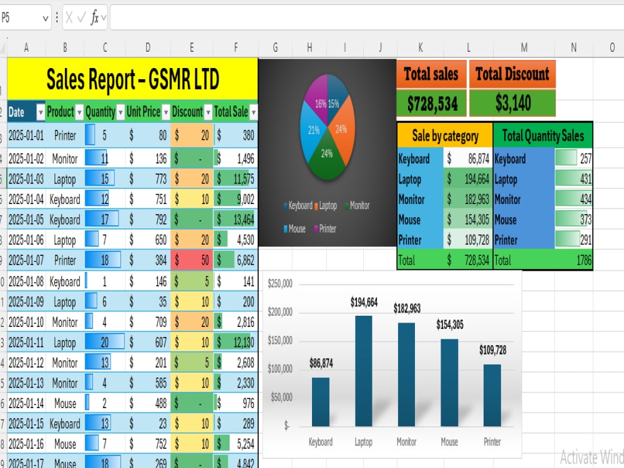
Task: Select the Sale by category header
Action: pyautogui.click(x=445, y=135)
